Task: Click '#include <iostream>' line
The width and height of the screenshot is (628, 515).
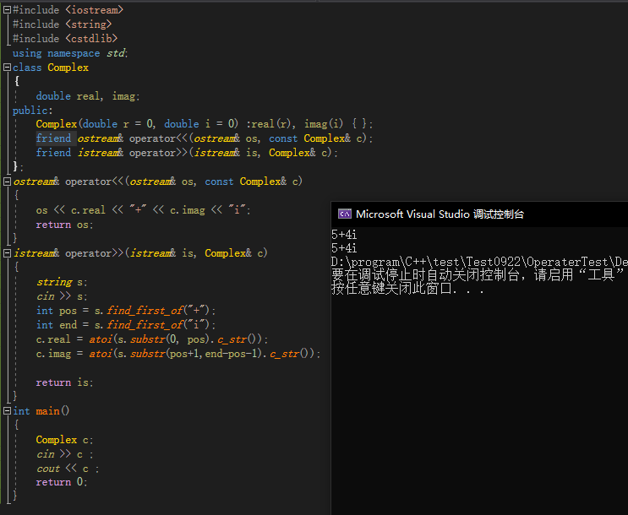Action: click(x=68, y=10)
